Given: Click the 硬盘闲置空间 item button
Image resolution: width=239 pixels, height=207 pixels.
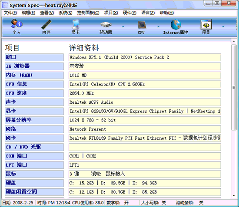Looking at the screenshot, I should coord(34,192).
